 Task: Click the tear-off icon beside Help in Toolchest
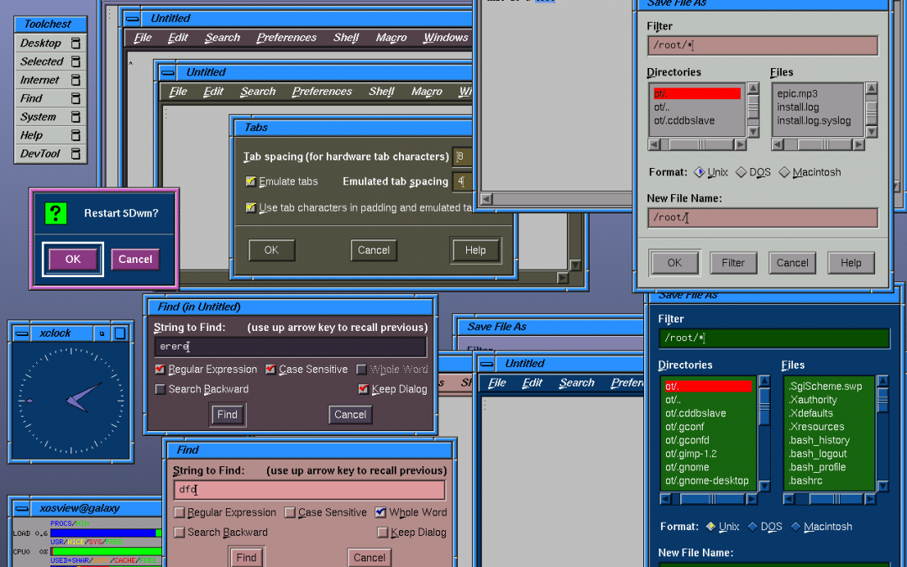76,135
